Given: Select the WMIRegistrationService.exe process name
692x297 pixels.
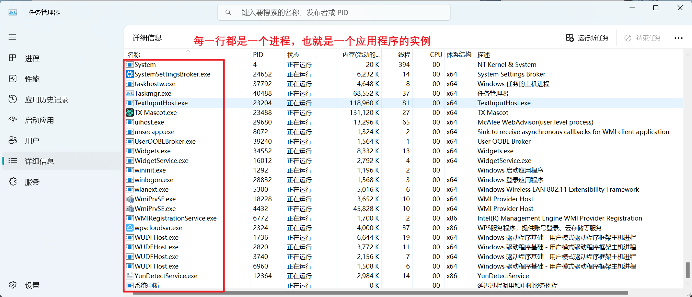Looking at the screenshot, I should pos(175,218).
